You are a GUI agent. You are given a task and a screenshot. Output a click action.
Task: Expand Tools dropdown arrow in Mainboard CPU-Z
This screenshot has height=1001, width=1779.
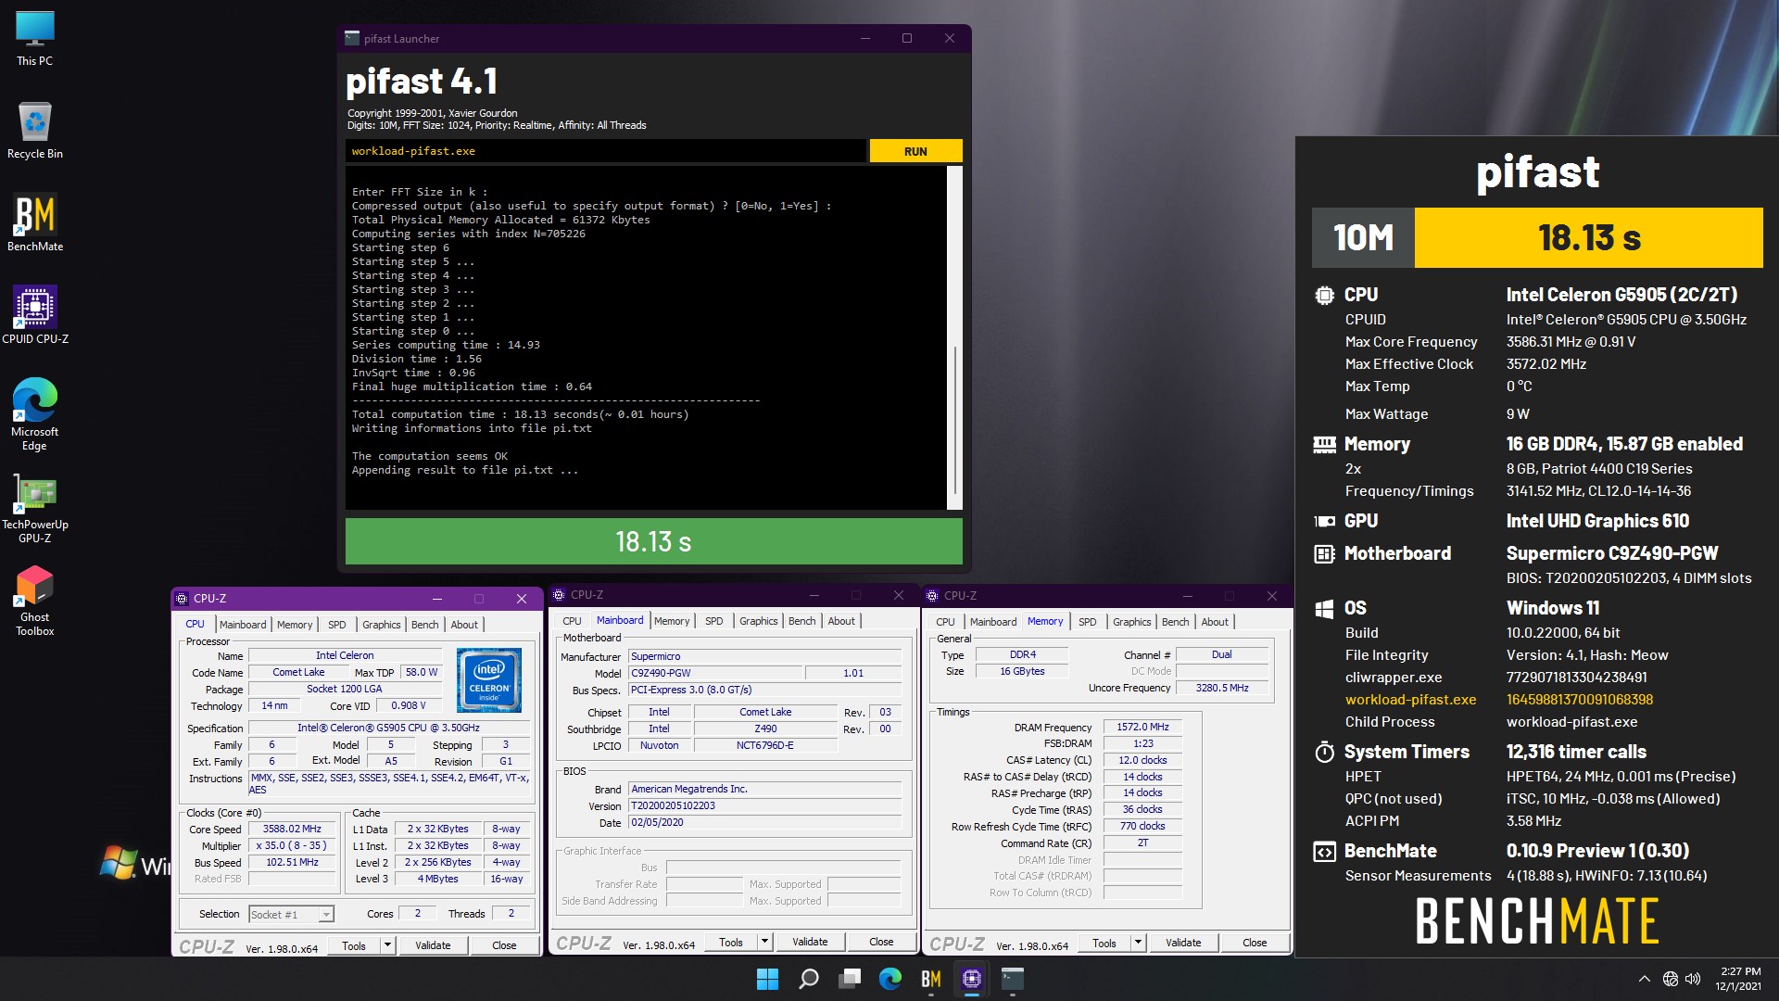764,942
